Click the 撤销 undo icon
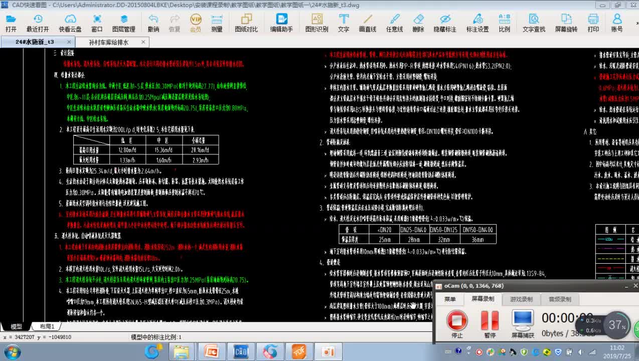This screenshot has height=361, width=639. (153, 23)
